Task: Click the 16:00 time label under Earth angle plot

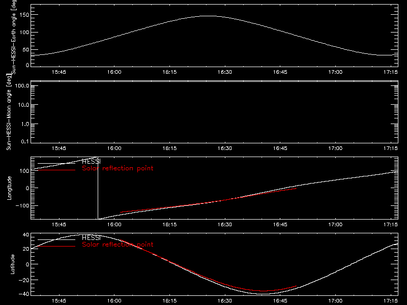Action: (114, 72)
